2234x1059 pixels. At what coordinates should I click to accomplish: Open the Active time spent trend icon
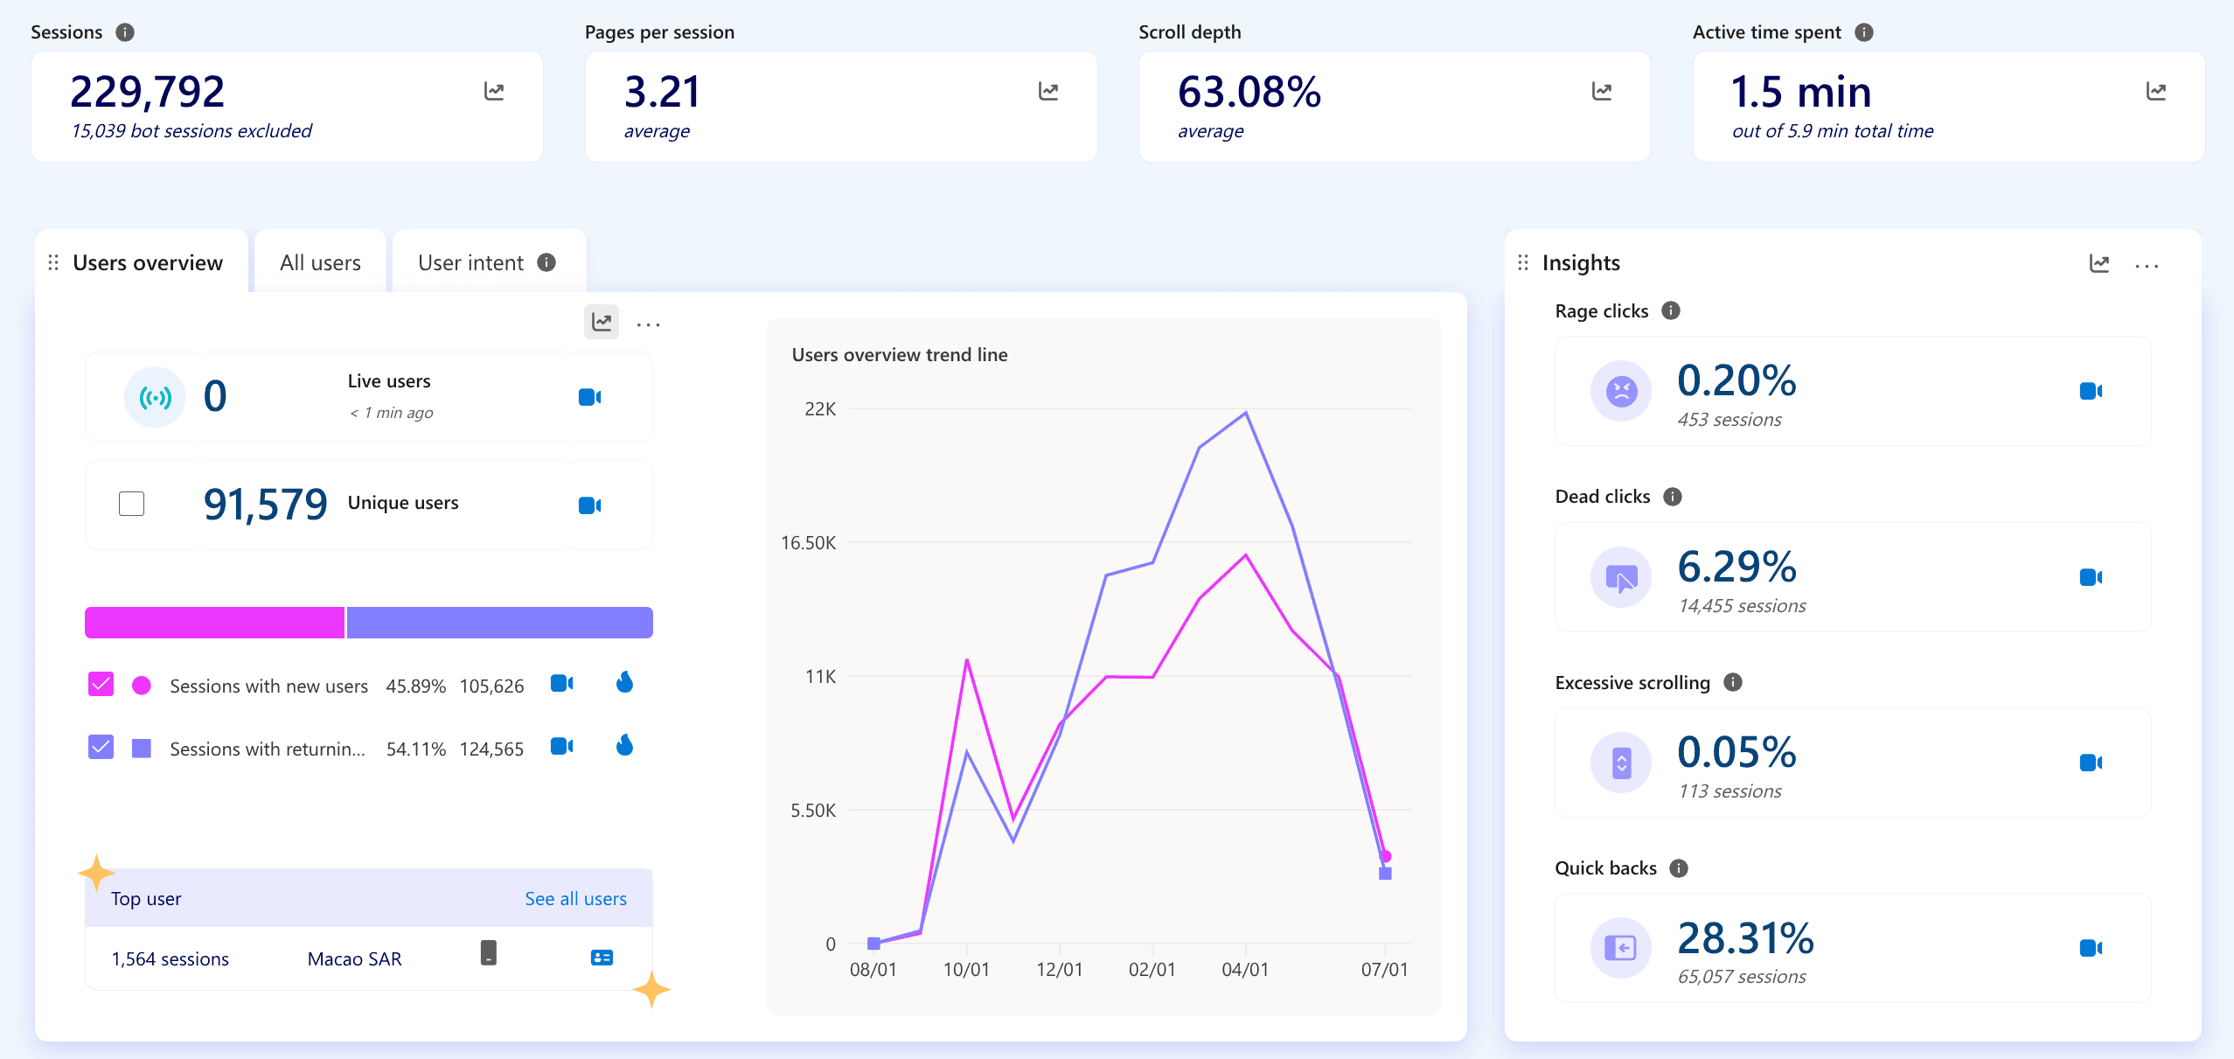2156,91
